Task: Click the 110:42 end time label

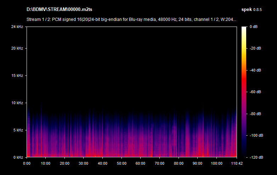Action: pos(236,163)
